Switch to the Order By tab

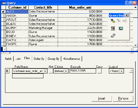coord(39,59)
